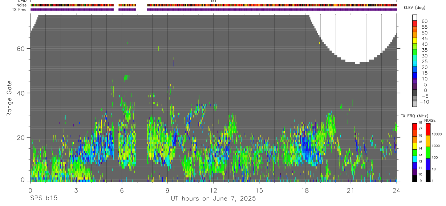Click the blue swatch in NOISE colorbar
The image size is (446, 206).
428,164
